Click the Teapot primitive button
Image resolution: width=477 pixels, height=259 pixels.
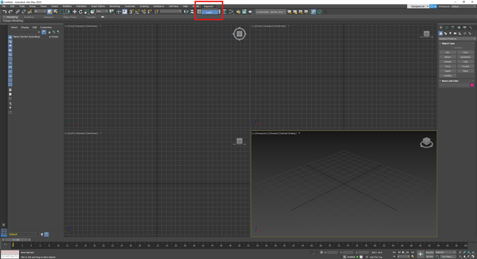pyautogui.click(x=448, y=71)
